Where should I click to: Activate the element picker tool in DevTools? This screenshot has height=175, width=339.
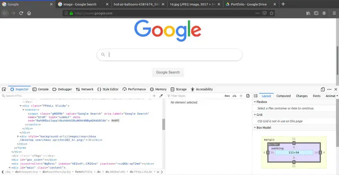pos(3,89)
